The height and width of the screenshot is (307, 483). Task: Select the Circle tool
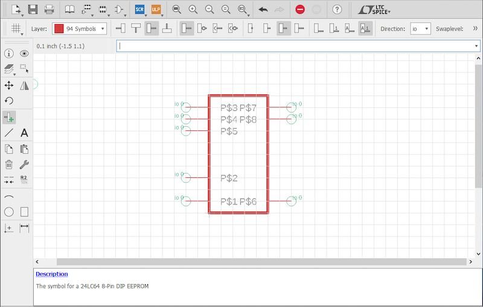(9, 212)
